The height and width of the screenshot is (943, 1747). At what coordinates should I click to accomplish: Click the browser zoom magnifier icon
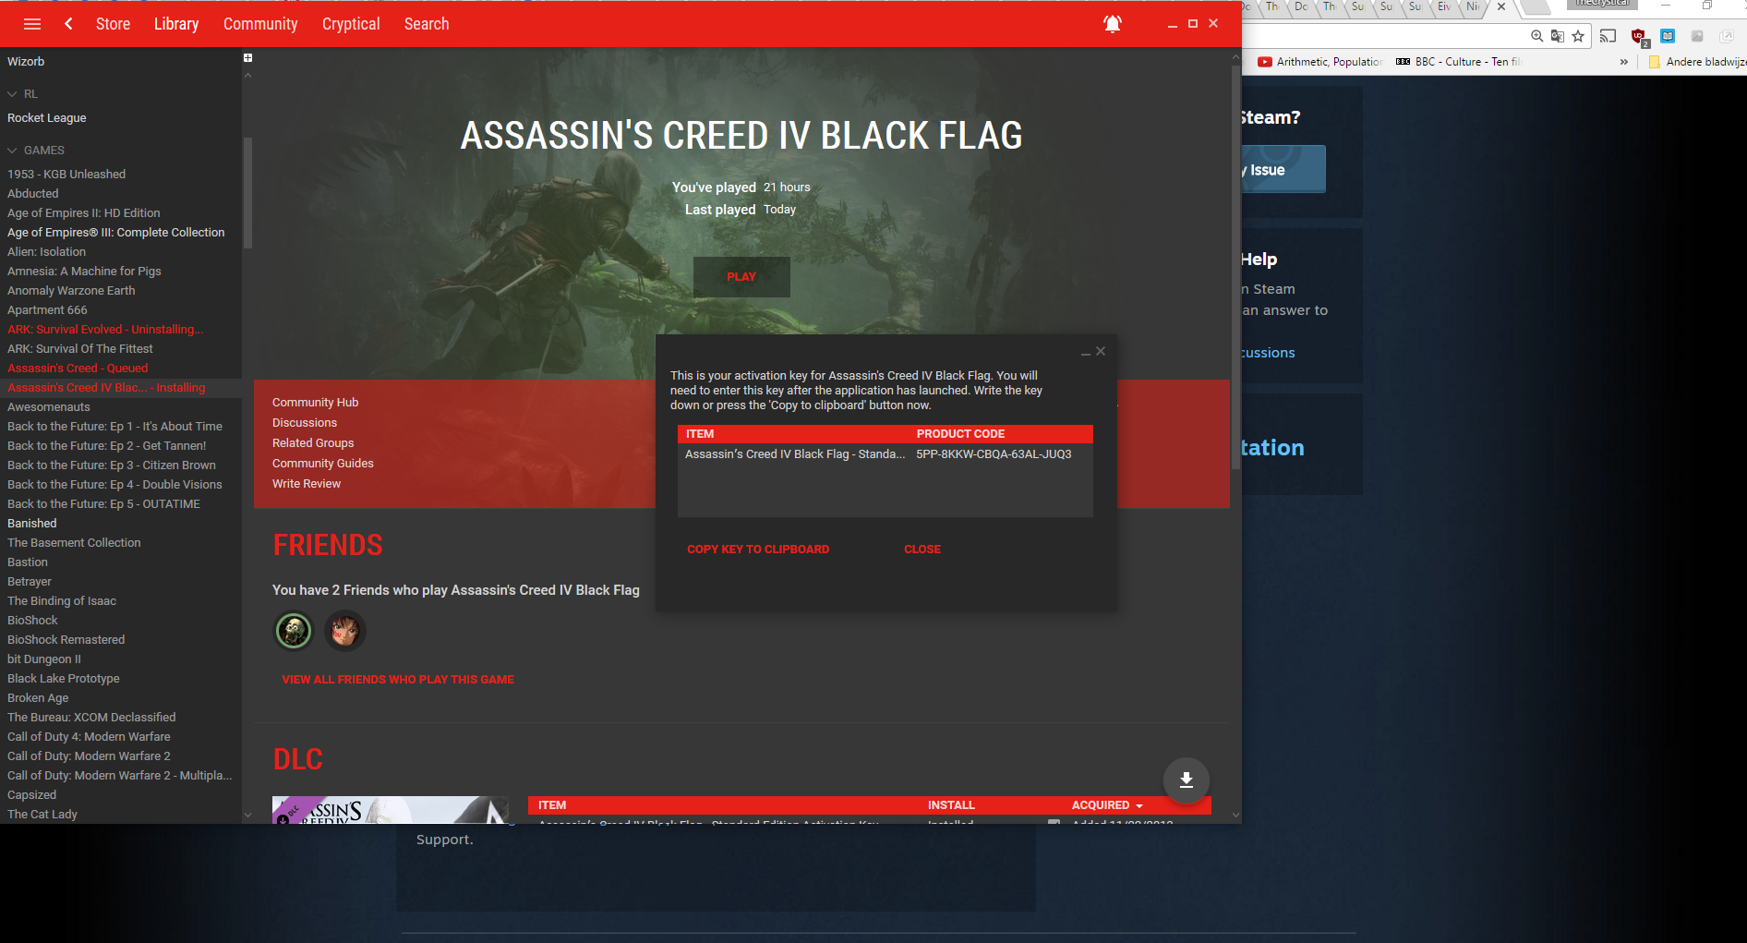[x=1536, y=36]
